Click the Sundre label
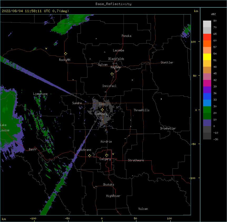 (77, 103)
